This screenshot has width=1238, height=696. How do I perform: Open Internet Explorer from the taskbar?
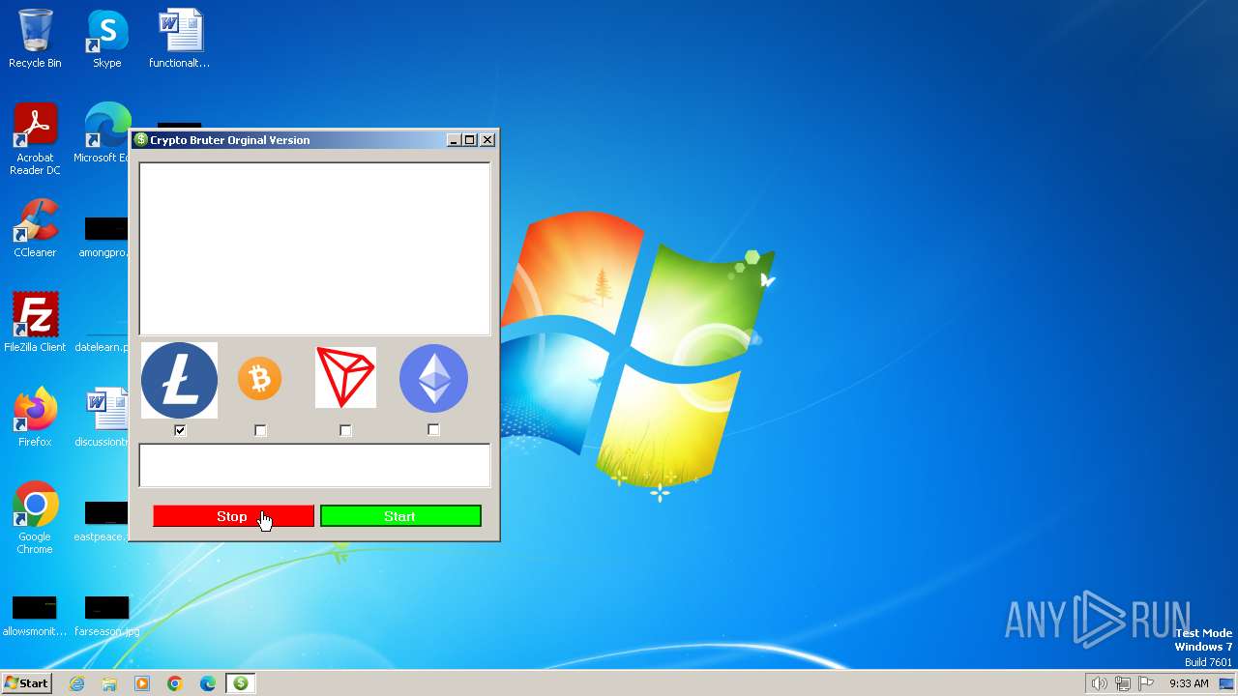coord(76,683)
